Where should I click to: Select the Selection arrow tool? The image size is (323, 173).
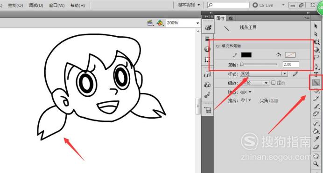click(316, 26)
